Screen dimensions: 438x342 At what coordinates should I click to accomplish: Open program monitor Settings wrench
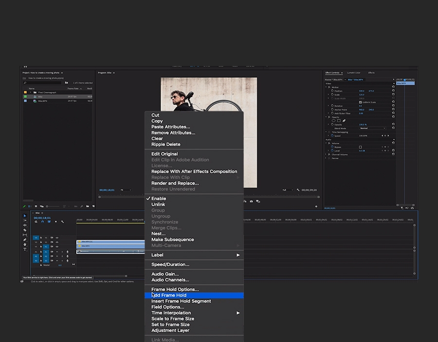click(x=298, y=190)
